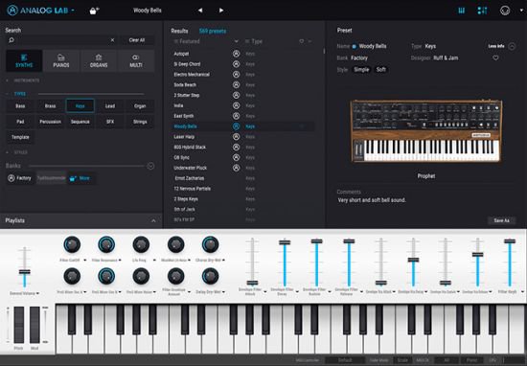Go to previous preset with left arrow
Viewport: 527px width, 366px height.
[x=200, y=11]
